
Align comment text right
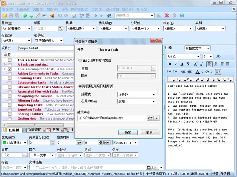pos(222,64)
